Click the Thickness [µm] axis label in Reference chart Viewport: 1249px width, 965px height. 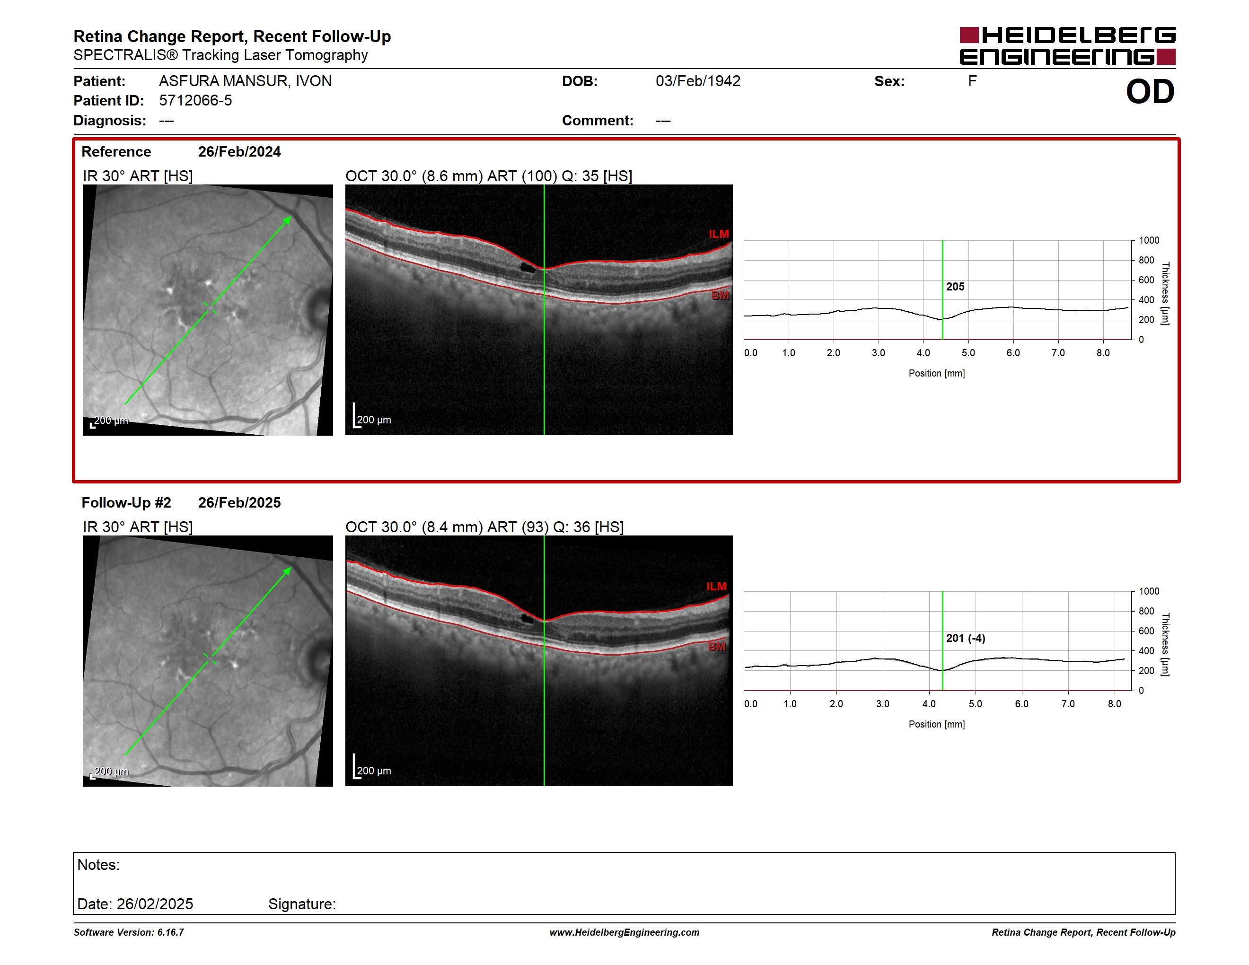[1165, 293]
